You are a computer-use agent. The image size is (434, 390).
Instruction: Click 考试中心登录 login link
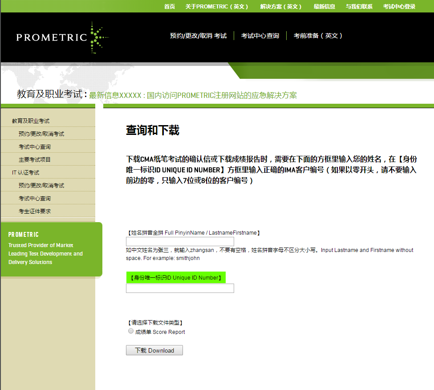tap(399, 6)
